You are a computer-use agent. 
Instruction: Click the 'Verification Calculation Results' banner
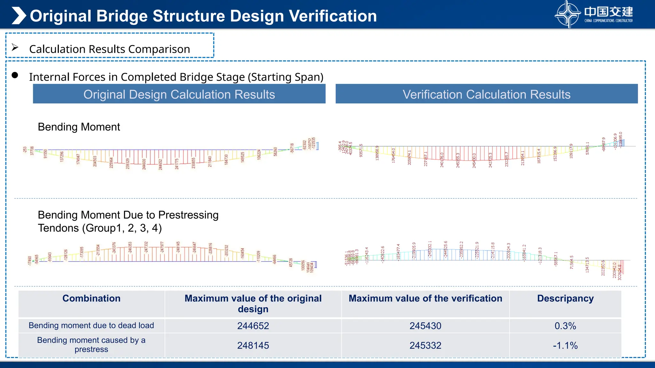486,94
